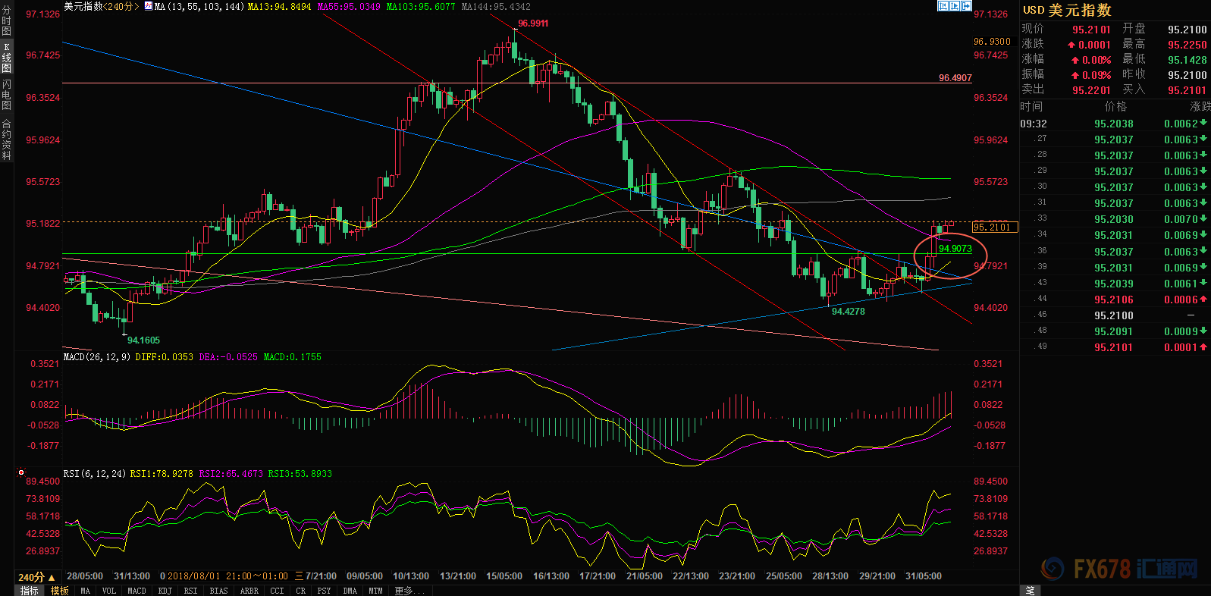The width and height of the screenshot is (1211, 596).
Task: Click the 94.9073 green line label
Action: pos(955,249)
